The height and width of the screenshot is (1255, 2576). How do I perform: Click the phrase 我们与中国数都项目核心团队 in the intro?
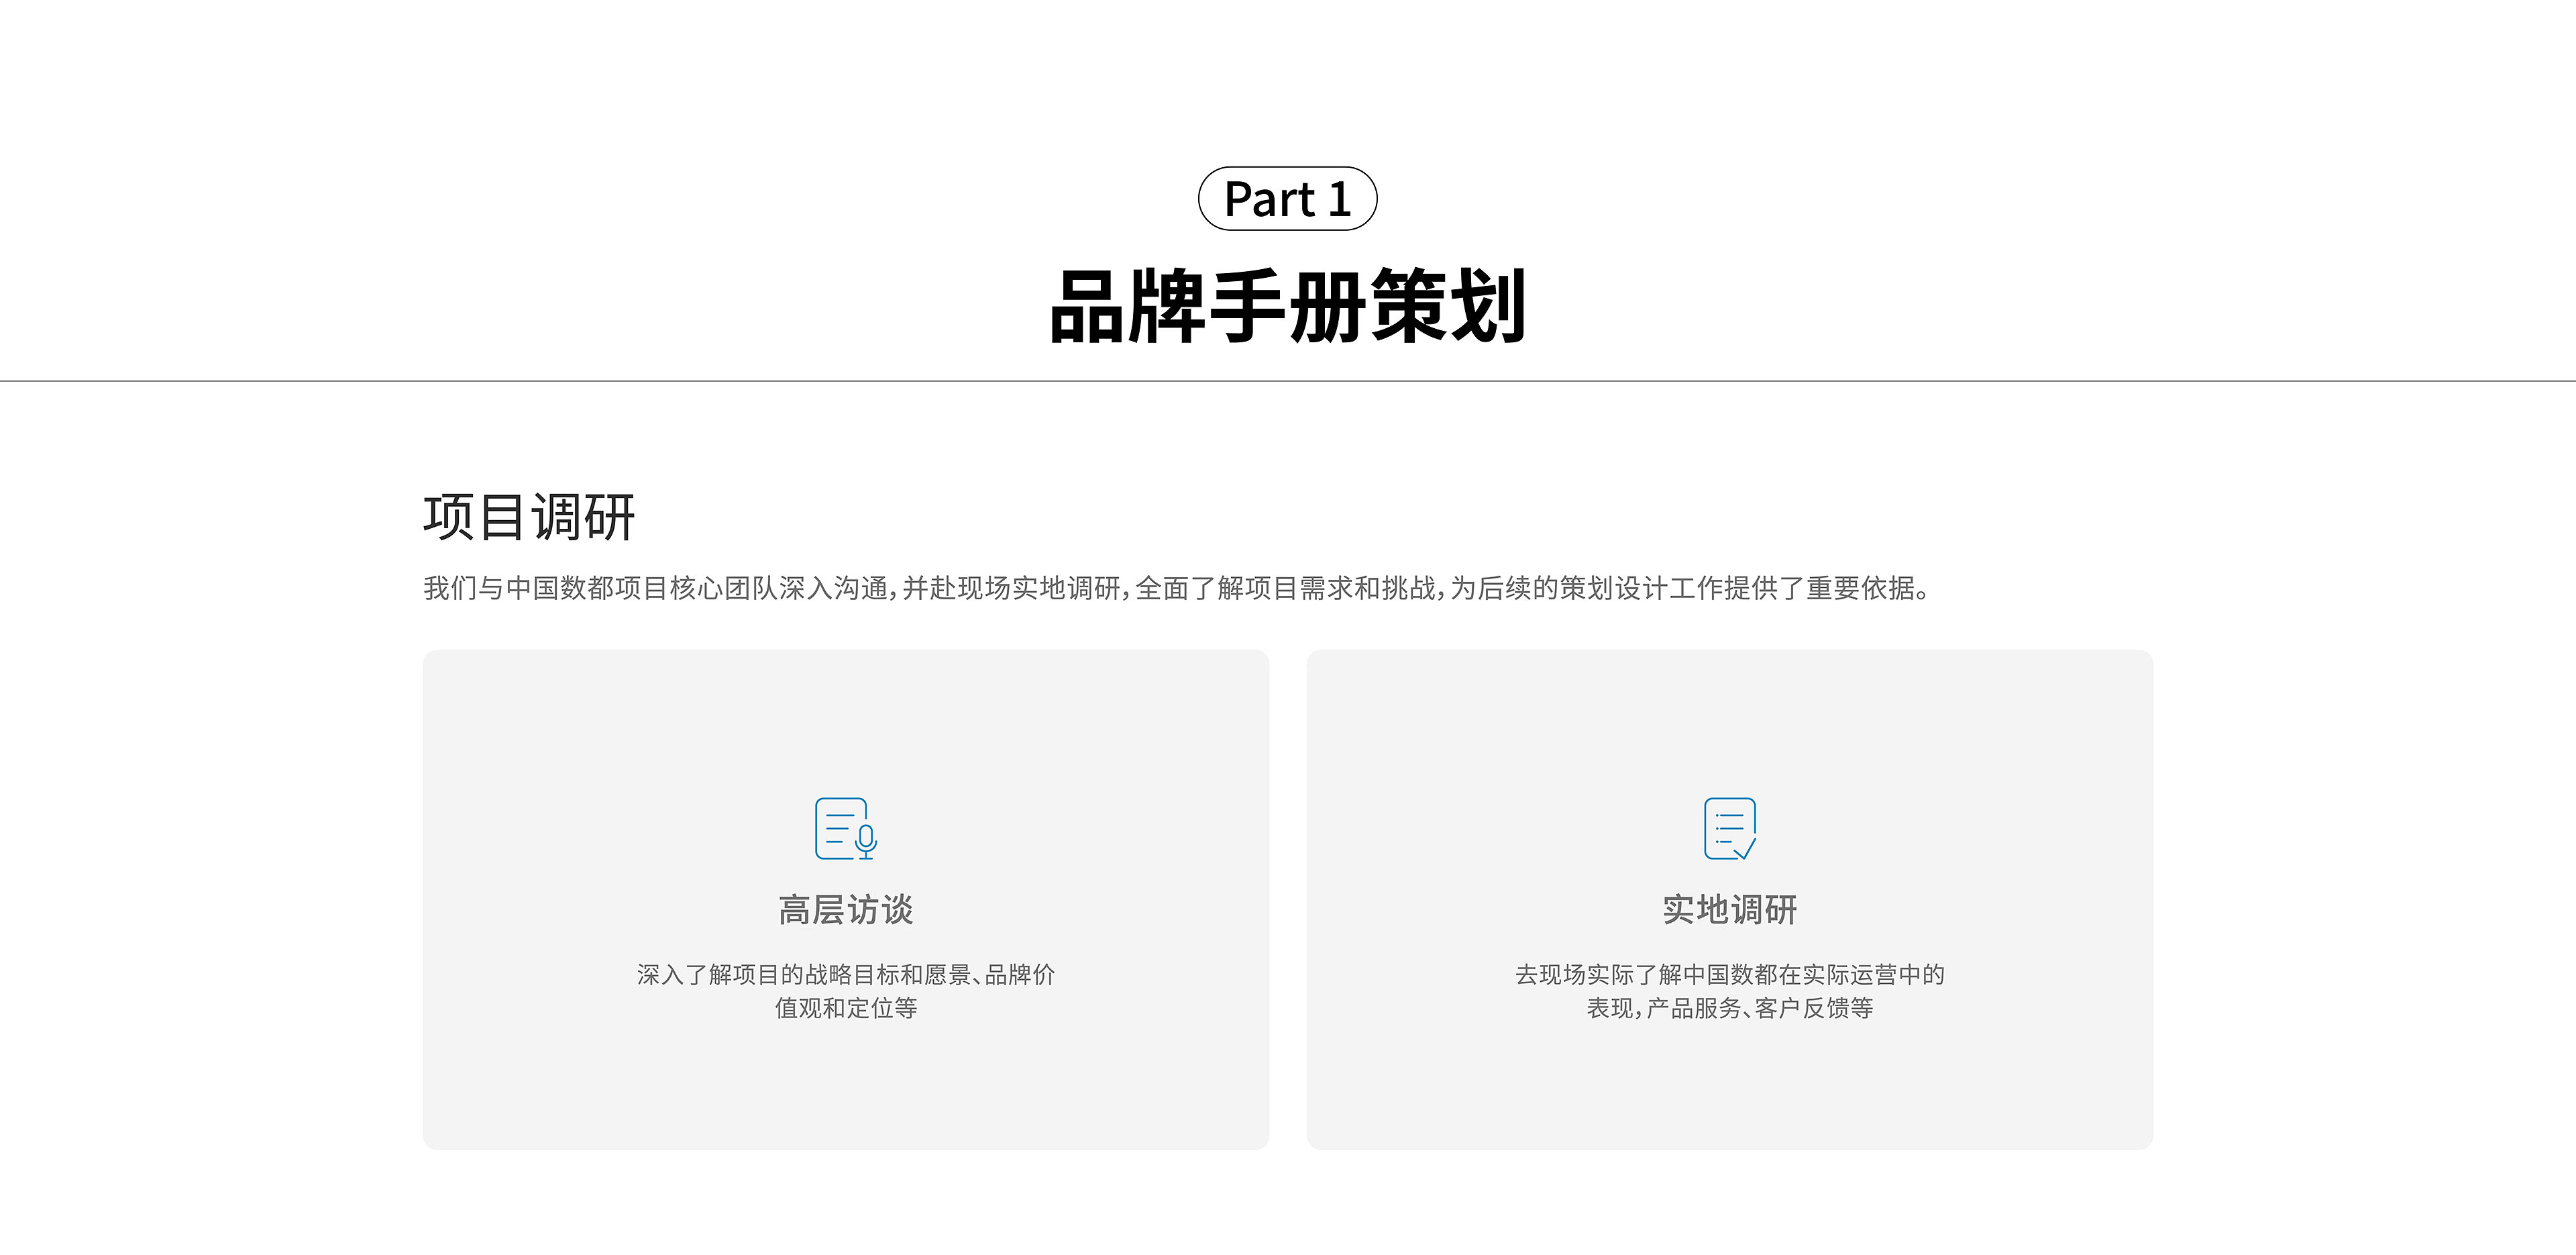(600, 587)
